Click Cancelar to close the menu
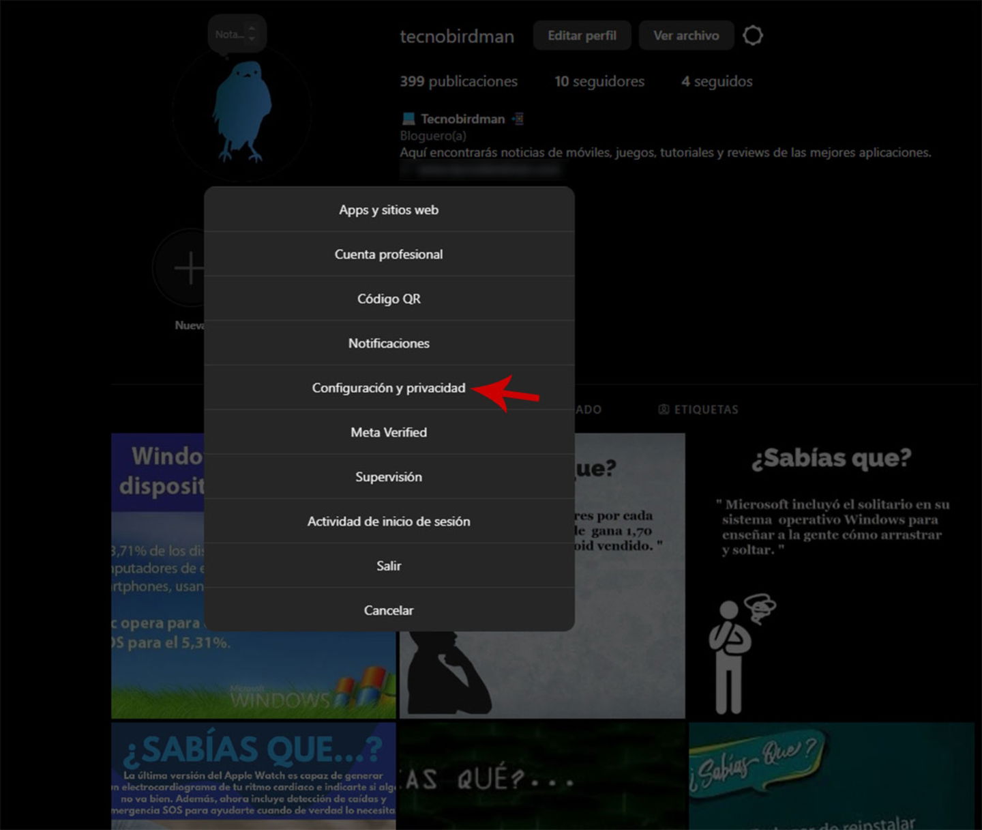This screenshot has width=982, height=830. [389, 610]
